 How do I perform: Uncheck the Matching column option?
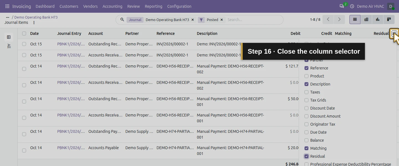click(306, 148)
